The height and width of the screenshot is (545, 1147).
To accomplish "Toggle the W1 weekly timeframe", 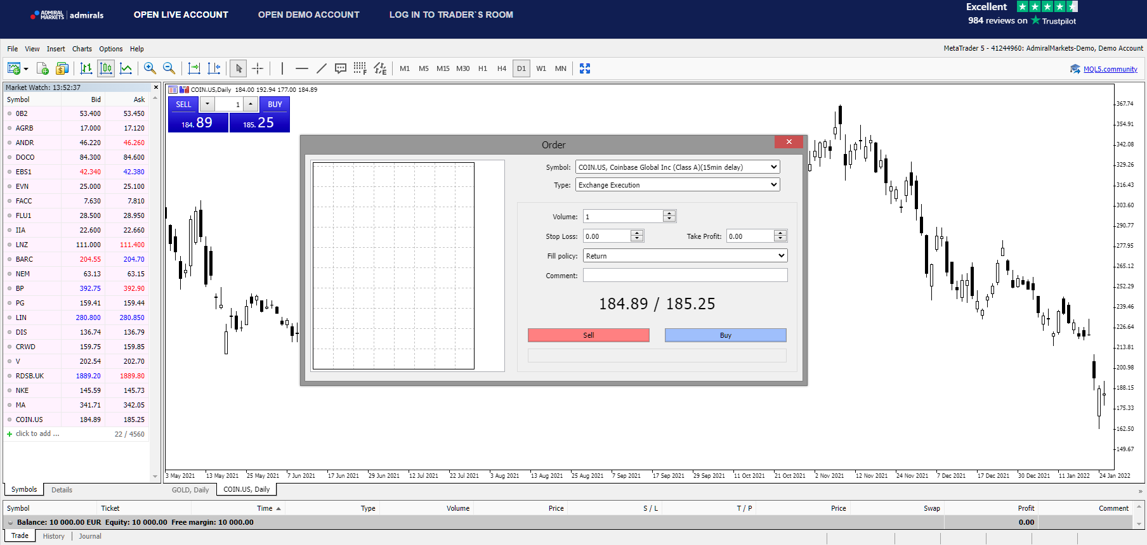I will coord(541,68).
